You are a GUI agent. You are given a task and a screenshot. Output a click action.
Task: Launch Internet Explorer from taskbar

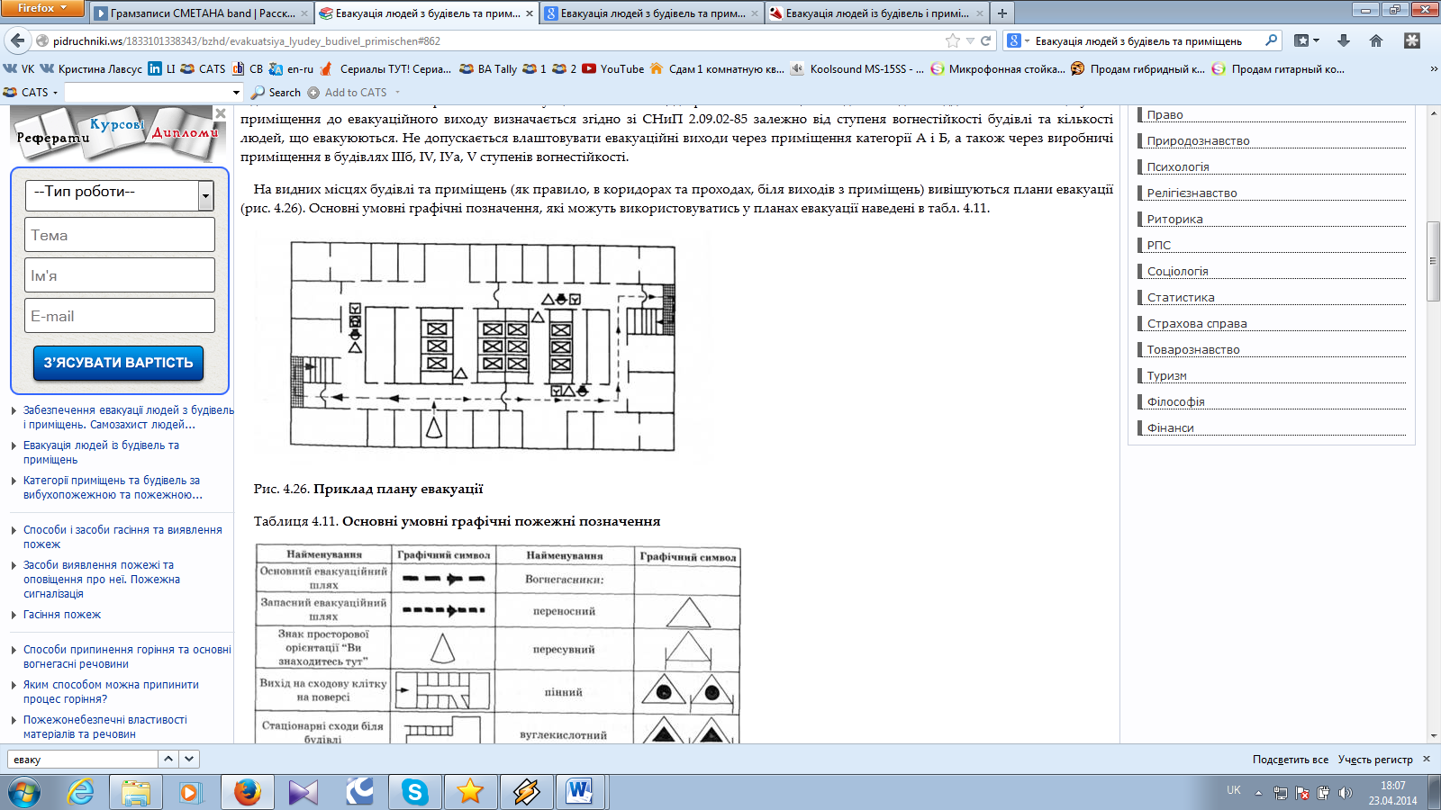81,792
